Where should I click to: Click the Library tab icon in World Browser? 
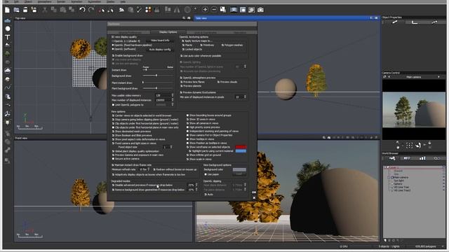pyautogui.click(x=422, y=158)
